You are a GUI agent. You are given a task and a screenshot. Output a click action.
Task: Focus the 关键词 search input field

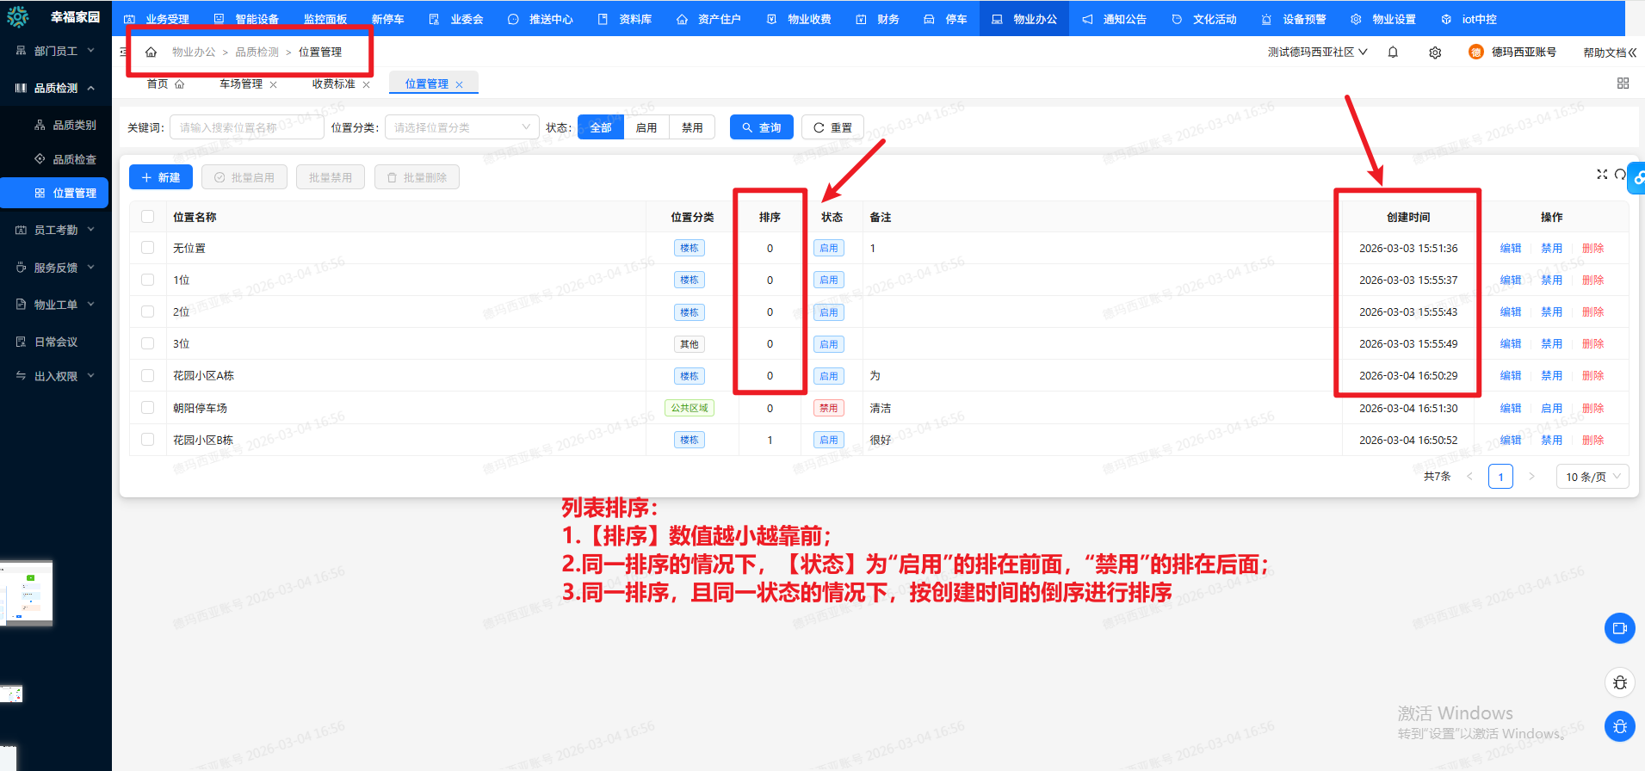pyautogui.click(x=247, y=127)
